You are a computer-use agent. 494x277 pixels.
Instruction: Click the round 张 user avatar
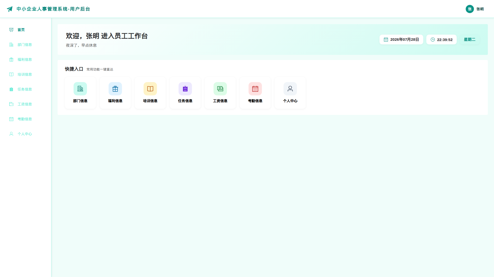coord(470,9)
